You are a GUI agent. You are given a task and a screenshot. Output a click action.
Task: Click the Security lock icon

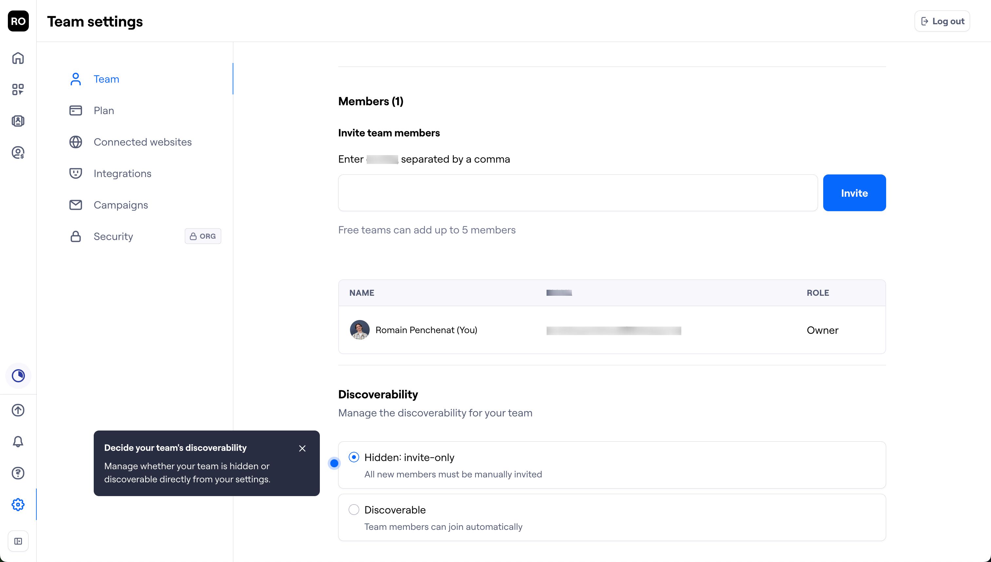click(x=76, y=236)
